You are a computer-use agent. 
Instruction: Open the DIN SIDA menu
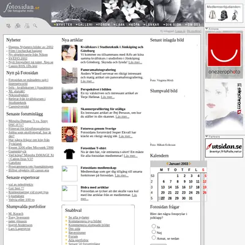pyautogui.click(x=172, y=24)
